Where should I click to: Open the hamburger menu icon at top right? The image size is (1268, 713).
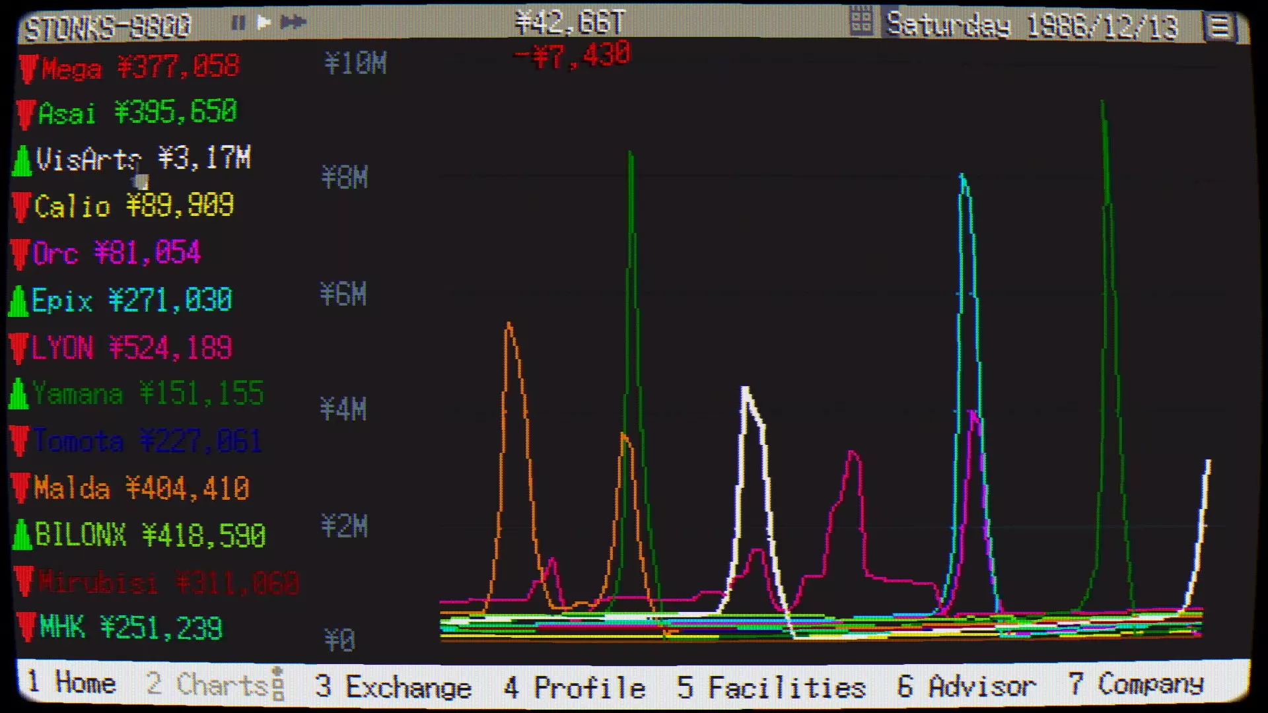(1219, 28)
